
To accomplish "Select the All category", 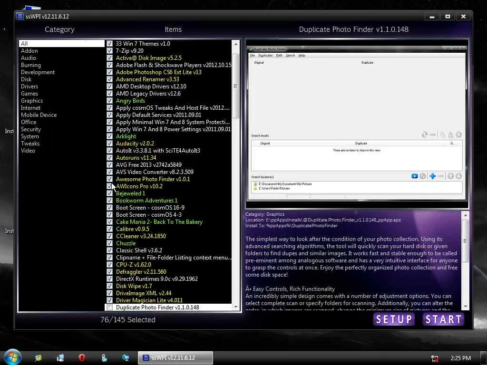I will click(62, 43).
